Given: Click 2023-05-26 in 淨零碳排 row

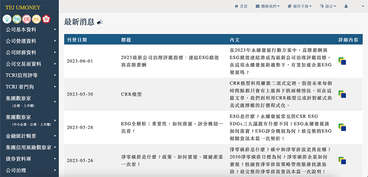Looking at the screenshot, I should pos(80,160).
